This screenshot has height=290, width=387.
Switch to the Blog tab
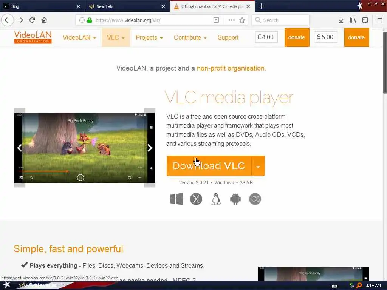click(x=42, y=6)
